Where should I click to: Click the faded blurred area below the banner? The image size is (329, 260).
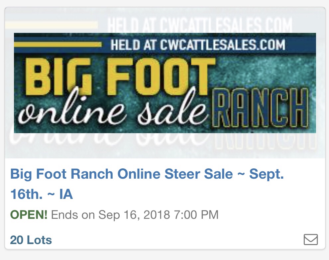(165, 145)
